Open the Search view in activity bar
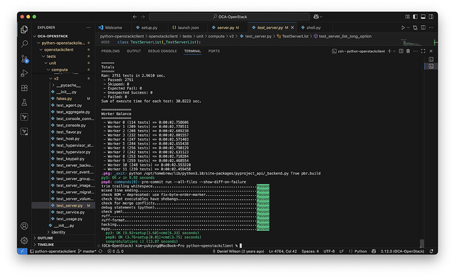The width and height of the screenshot is (455, 277). tap(24, 44)
